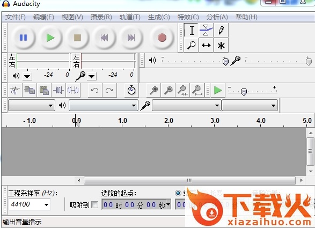Open input meter dropdown arrow
Image resolution: width=315 pixels, height=228 pixels.
click(x=92, y=76)
